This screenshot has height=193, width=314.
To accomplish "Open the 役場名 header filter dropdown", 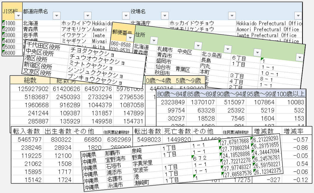I will point(165,15).
